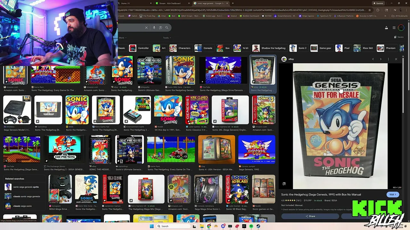Close the image preview panel
This screenshot has width=410, height=230.
tap(396, 59)
